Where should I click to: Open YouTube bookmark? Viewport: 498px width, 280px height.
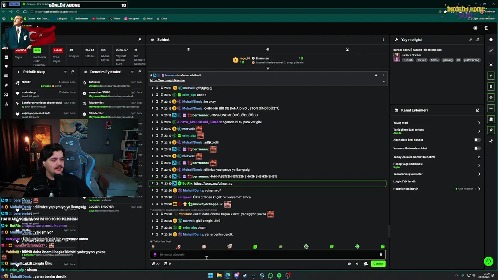(98, 19)
